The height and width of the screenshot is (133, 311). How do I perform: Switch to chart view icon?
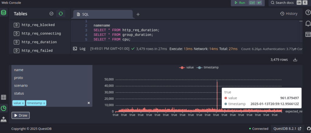[4, 108]
